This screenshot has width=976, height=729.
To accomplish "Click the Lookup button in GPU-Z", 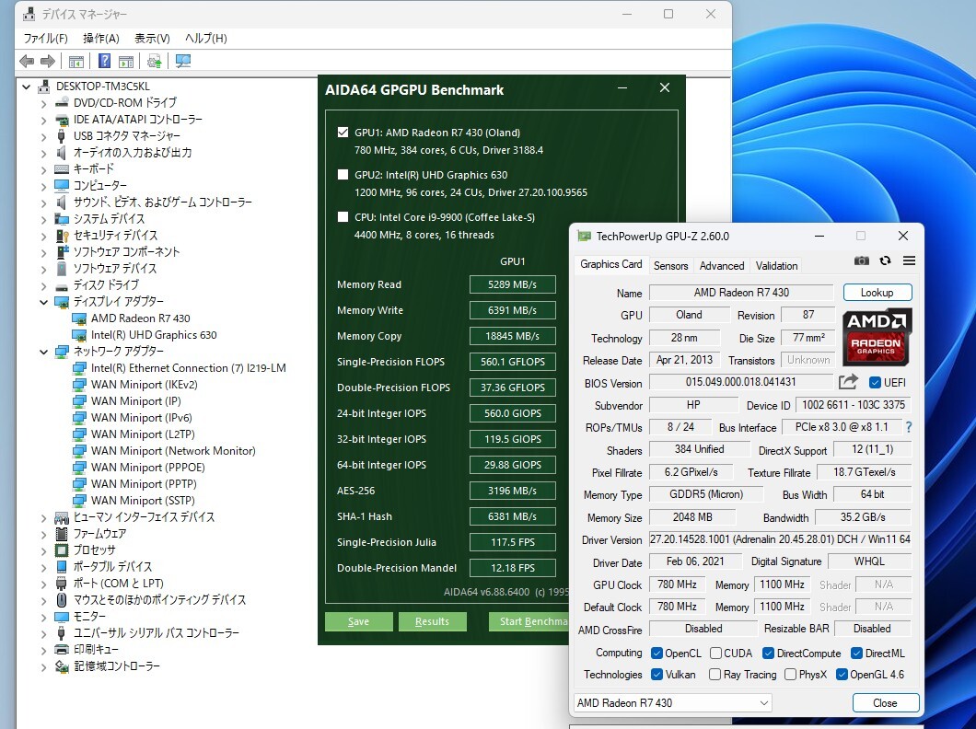I will 877,293.
